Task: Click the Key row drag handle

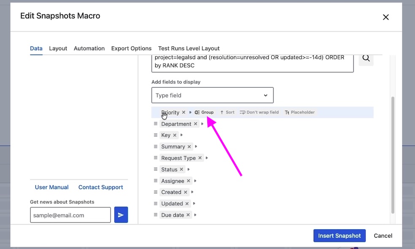Action: (x=156, y=135)
